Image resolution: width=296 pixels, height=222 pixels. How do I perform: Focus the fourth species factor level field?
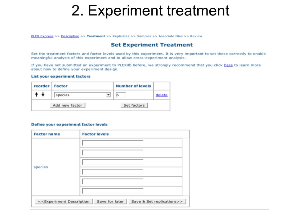point(113,172)
